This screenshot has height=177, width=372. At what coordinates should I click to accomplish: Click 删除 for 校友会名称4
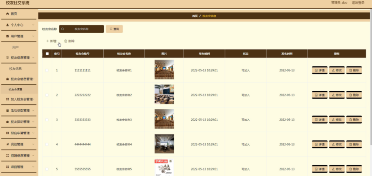(x=354, y=144)
